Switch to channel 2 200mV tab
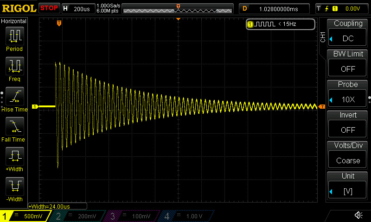The width and height of the screenshot is (371, 222). point(78,216)
